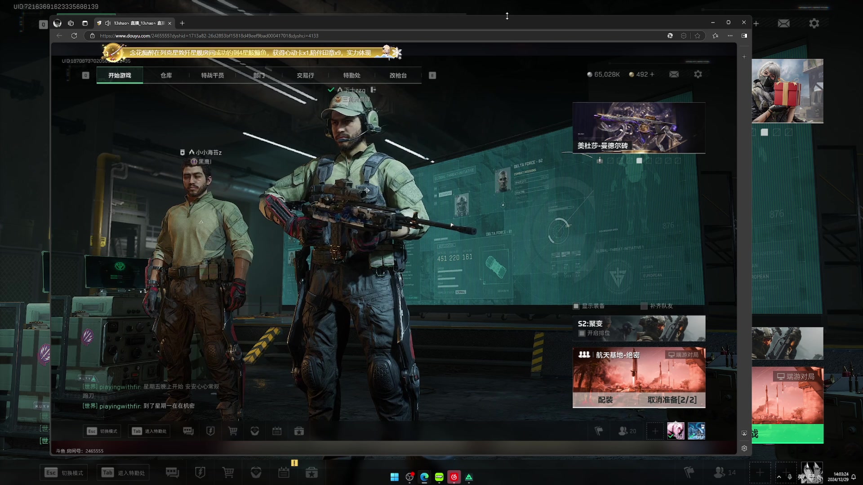Click the pink-haired squad avatar
The height and width of the screenshot is (485, 863).
[676, 431]
